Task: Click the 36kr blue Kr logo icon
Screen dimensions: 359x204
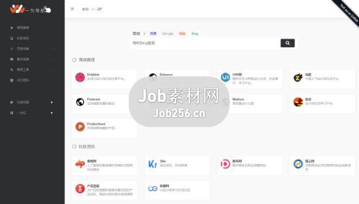Action: [x=153, y=164]
